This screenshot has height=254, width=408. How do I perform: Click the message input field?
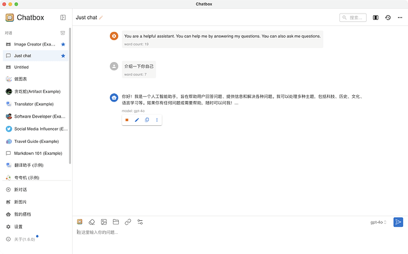coord(239,232)
